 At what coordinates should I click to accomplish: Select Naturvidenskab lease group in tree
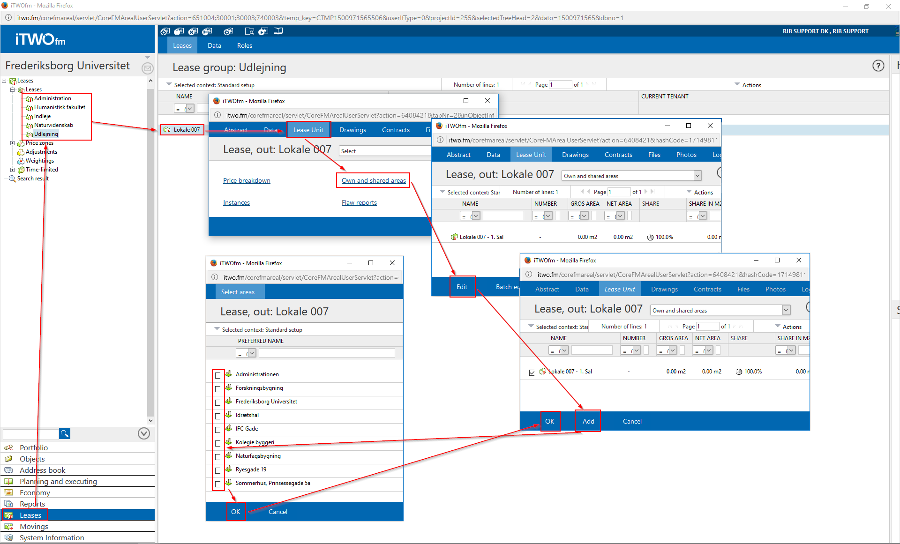tap(53, 125)
